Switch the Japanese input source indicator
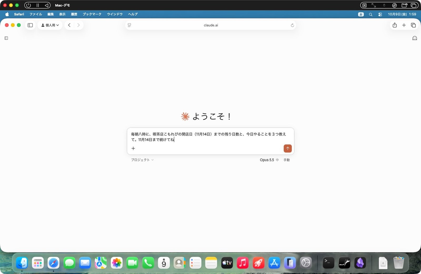This screenshot has width=421, height=274. (x=361, y=14)
